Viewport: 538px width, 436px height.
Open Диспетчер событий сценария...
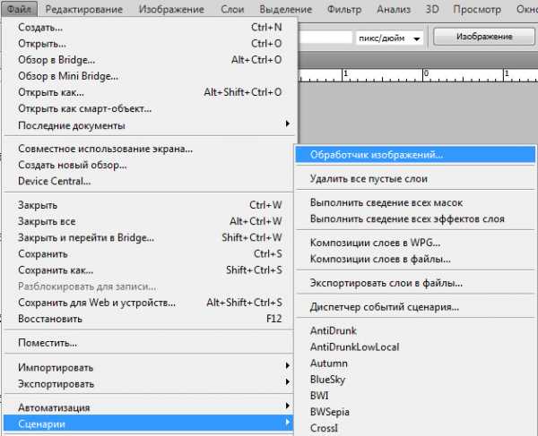[x=415, y=307]
